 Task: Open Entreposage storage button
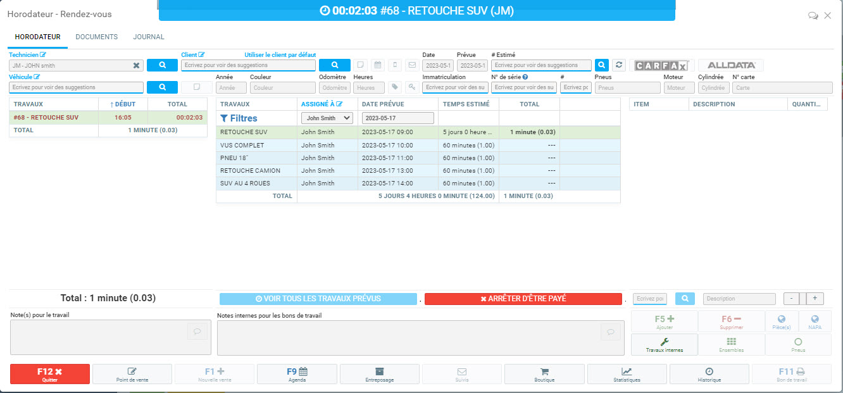coord(379,374)
